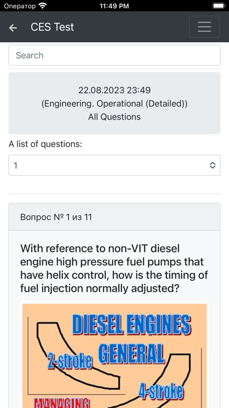Select the Engineering. Operational (Detailed) text
229x408 pixels.
pos(114,104)
